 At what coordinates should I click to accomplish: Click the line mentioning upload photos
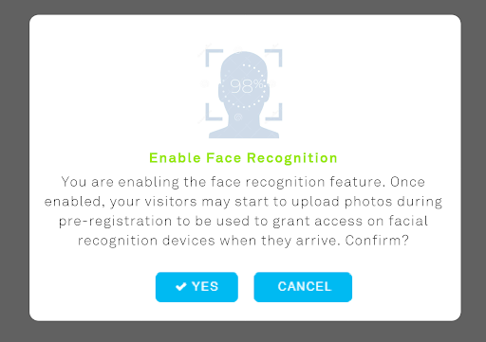243,202
